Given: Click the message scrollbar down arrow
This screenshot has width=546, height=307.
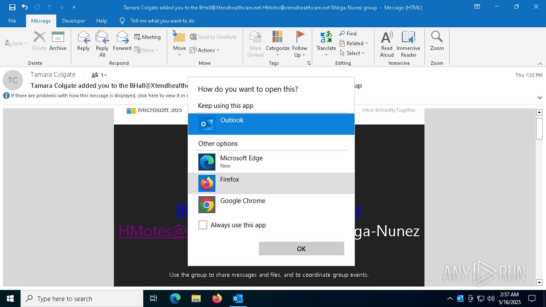Looking at the screenshot, I should pyautogui.click(x=539, y=282).
